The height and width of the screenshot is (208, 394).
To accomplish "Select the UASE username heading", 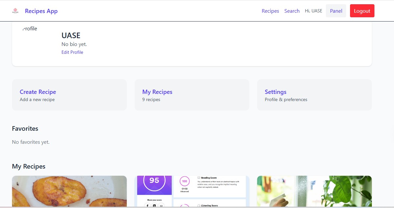I will tap(71, 36).
